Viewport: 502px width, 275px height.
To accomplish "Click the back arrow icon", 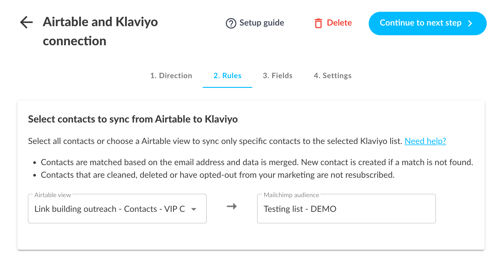I will [26, 22].
